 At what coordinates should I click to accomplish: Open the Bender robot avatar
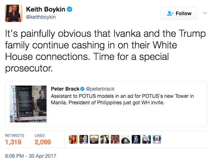pyautogui.click(x=84, y=139)
